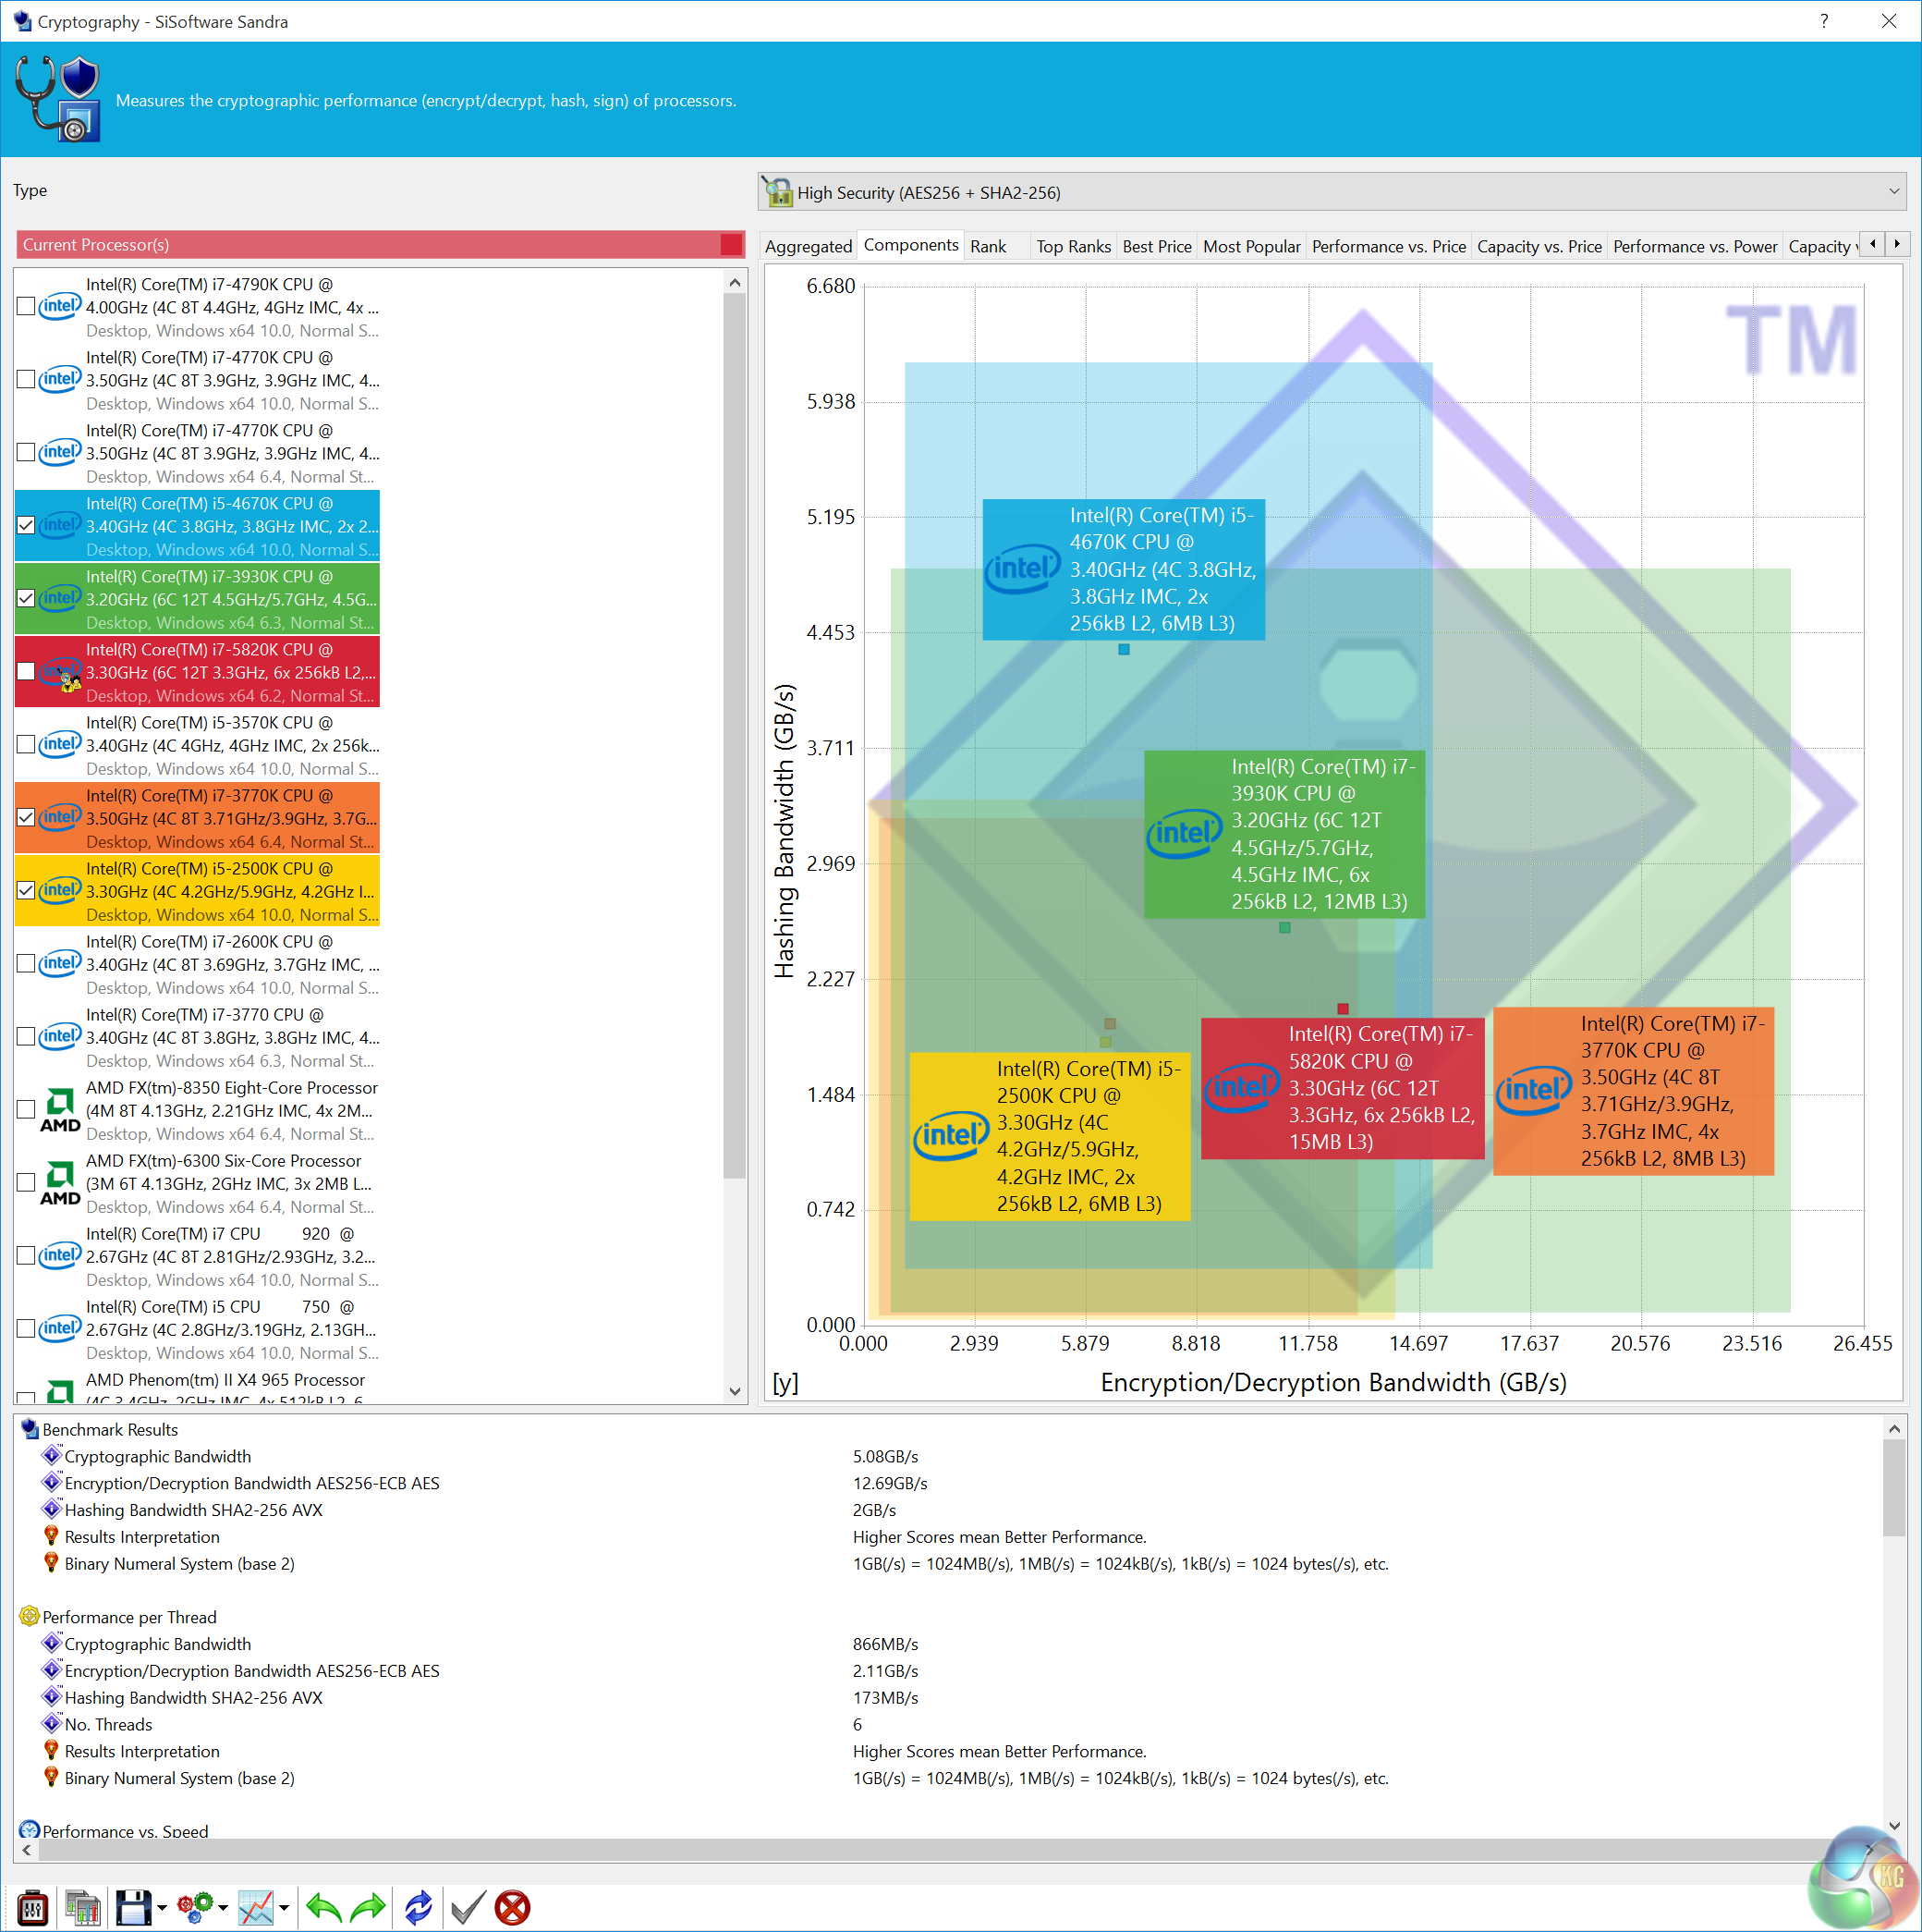Click the floppy disk save icon
The image size is (1922, 1932).
coord(133,1907)
